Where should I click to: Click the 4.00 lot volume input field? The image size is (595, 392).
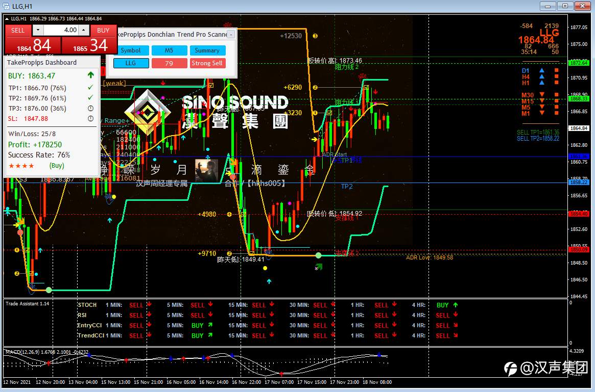(x=61, y=30)
